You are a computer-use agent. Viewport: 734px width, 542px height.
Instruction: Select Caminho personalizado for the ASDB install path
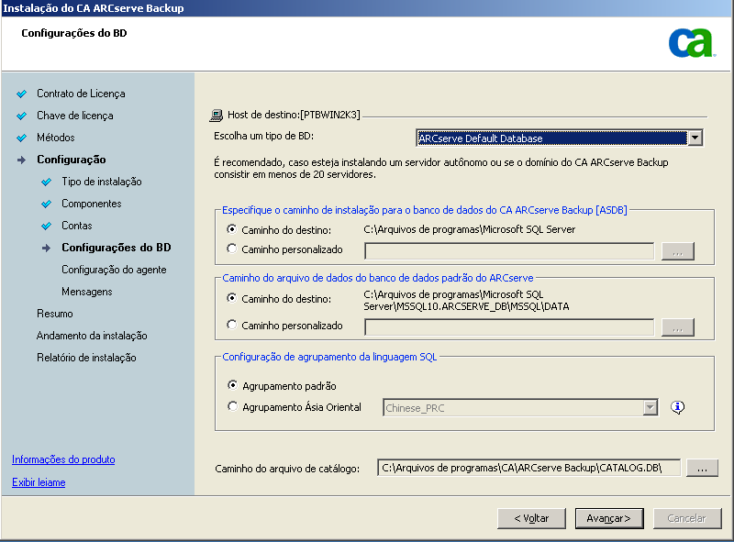coord(234,247)
